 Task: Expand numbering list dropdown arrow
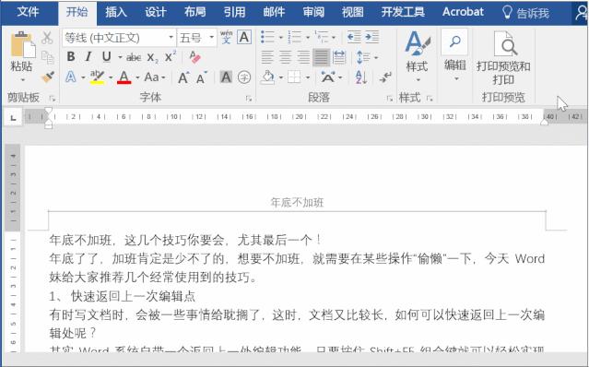308,38
